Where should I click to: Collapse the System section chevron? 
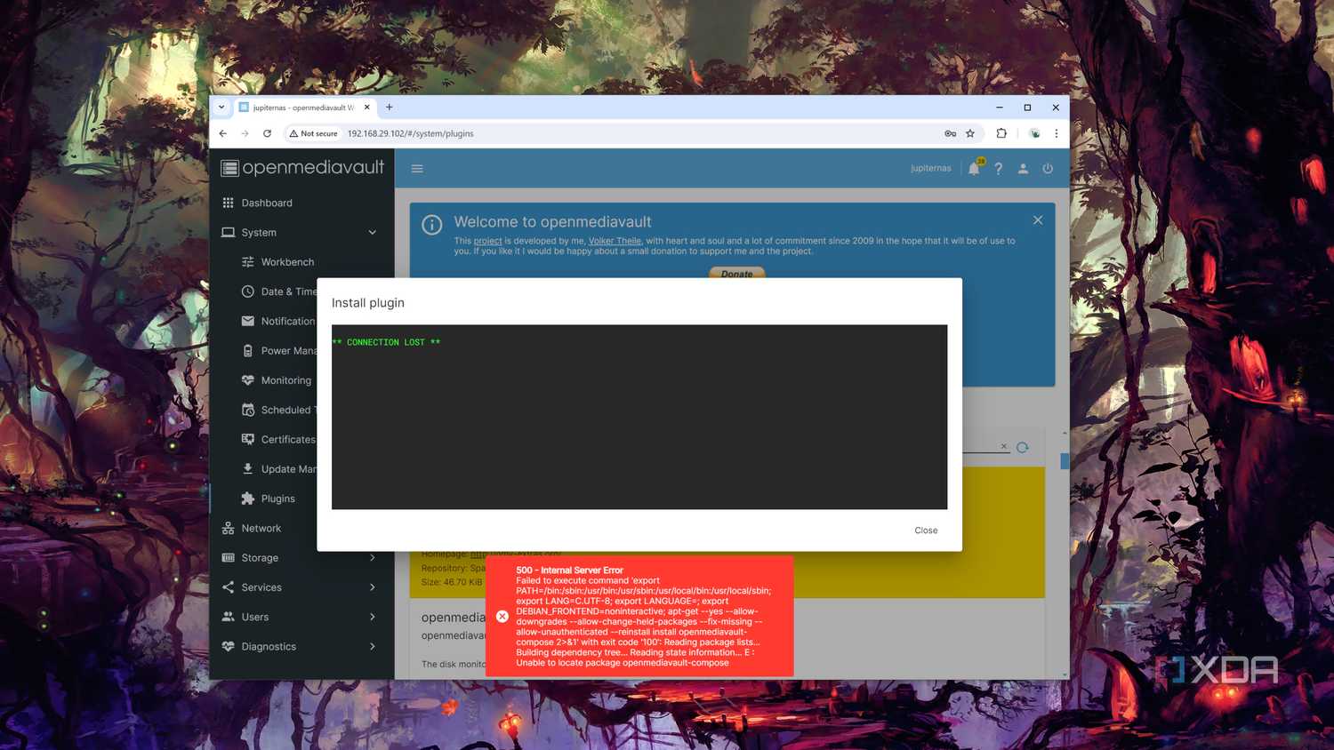coord(373,233)
